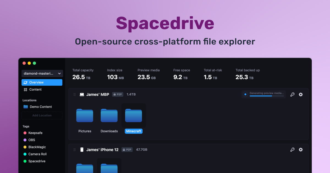Select the planet Overview icon in sidebar
The image size is (330, 173).
[25, 82]
